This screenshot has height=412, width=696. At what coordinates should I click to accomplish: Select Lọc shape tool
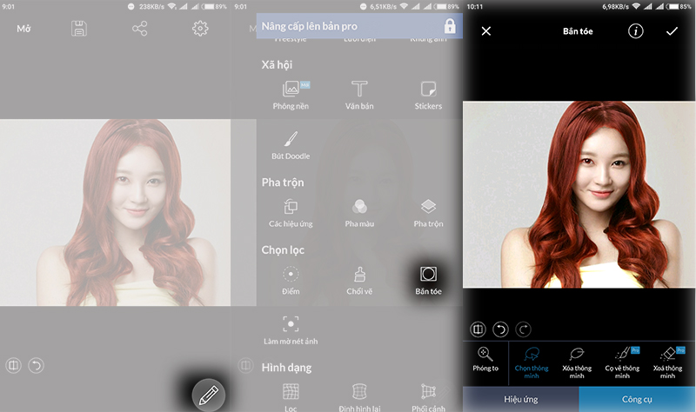pyautogui.click(x=291, y=398)
